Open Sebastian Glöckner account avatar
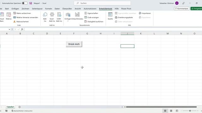The width and height of the screenshot is (202, 113). [x=177, y=3]
